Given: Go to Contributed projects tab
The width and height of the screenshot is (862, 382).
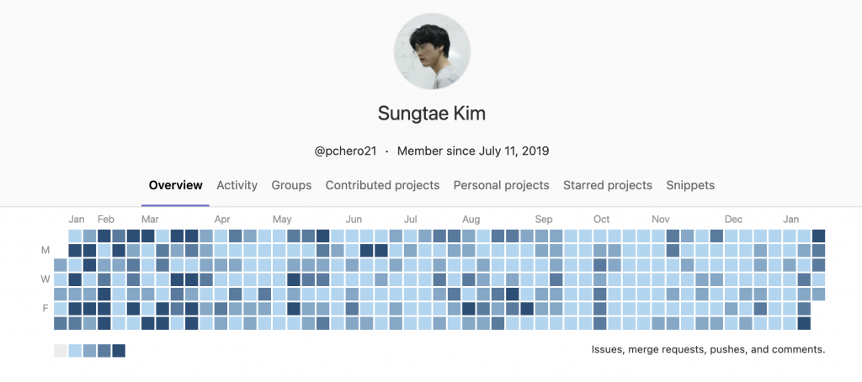Looking at the screenshot, I should click(x=382, y=185).
